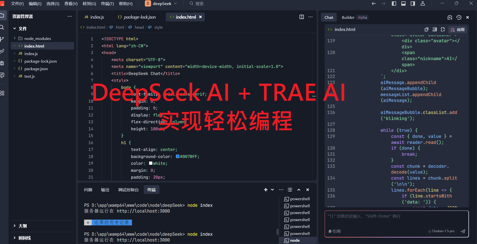This screenshot has height=244, width=477.
Task: Click the white color swatch
Action: click(151, 163)
